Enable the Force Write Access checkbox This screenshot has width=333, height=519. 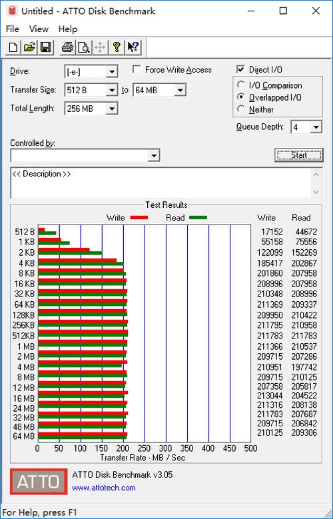[137, 69]
